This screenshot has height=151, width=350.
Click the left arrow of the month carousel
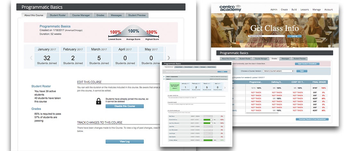click(x=31, y=58)
